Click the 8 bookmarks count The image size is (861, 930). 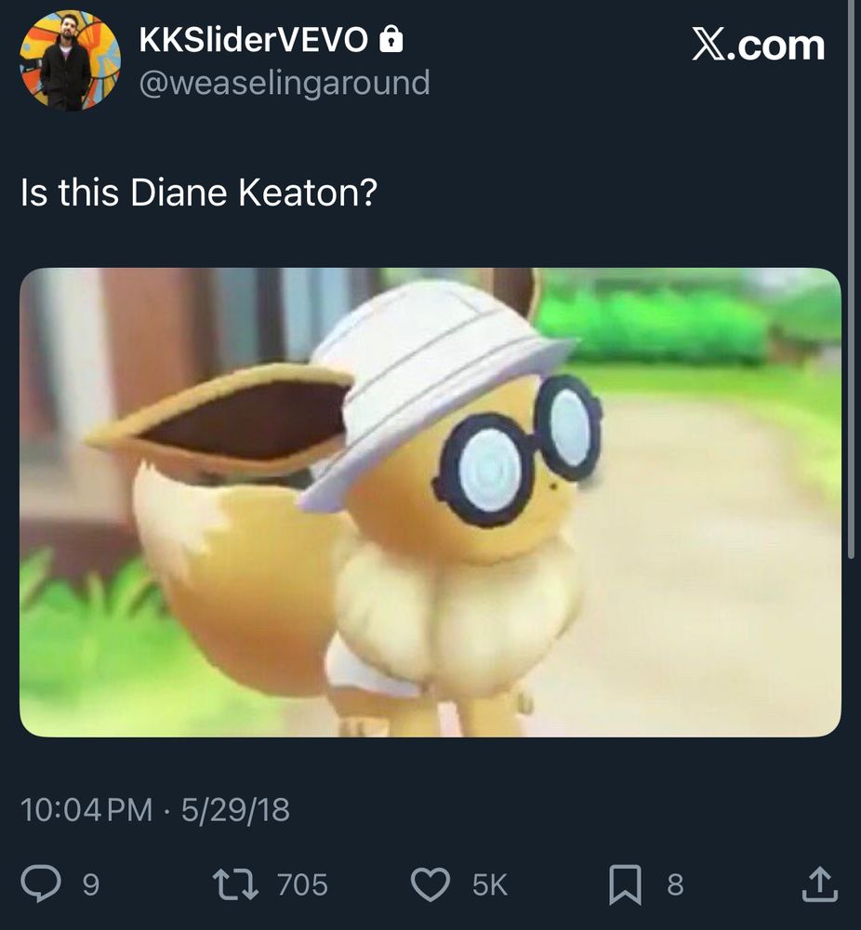tap(675, 884)
